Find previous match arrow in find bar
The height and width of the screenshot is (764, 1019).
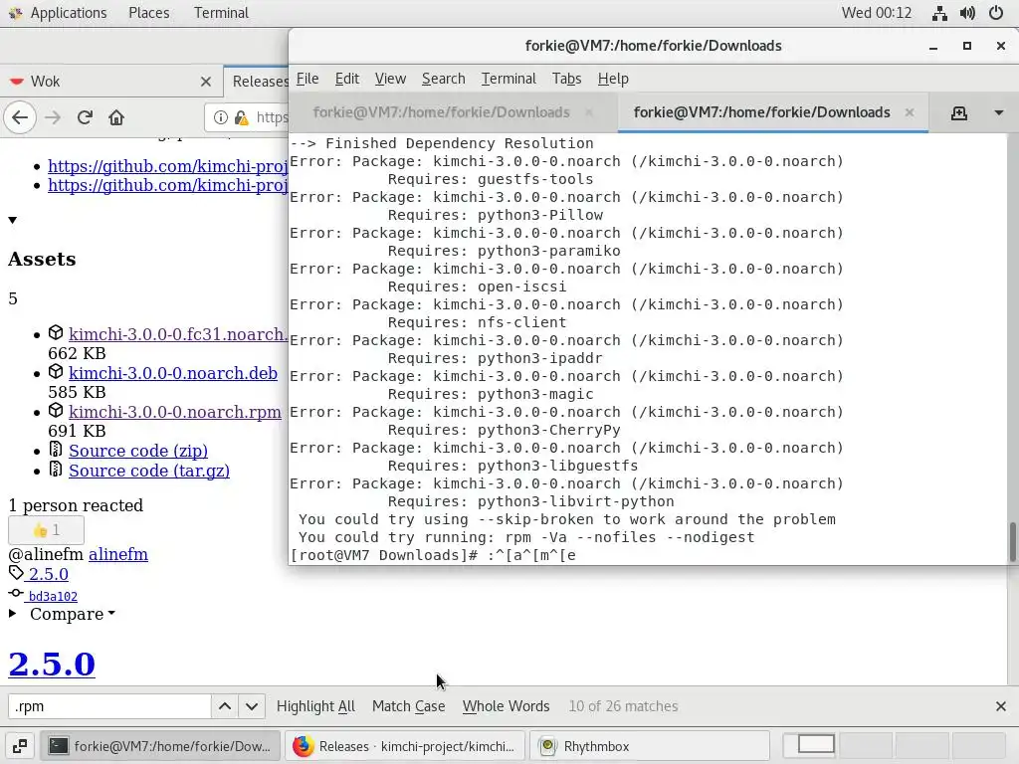pyautogui.click(x=225, y=706)
